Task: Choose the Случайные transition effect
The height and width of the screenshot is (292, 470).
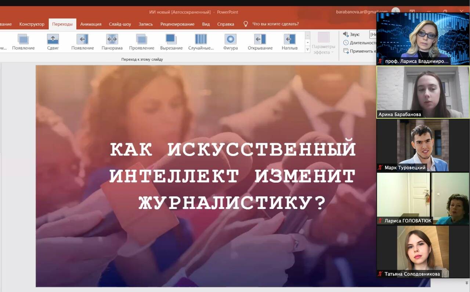Action: pyautogui.click(x=201, y=42)
